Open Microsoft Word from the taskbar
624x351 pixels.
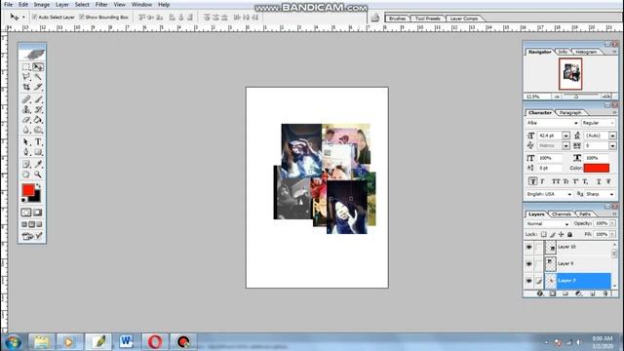click(x=126, y=341)
